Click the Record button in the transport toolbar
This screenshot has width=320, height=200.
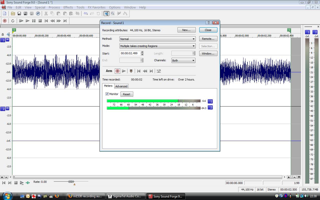(x=5, y=21)
